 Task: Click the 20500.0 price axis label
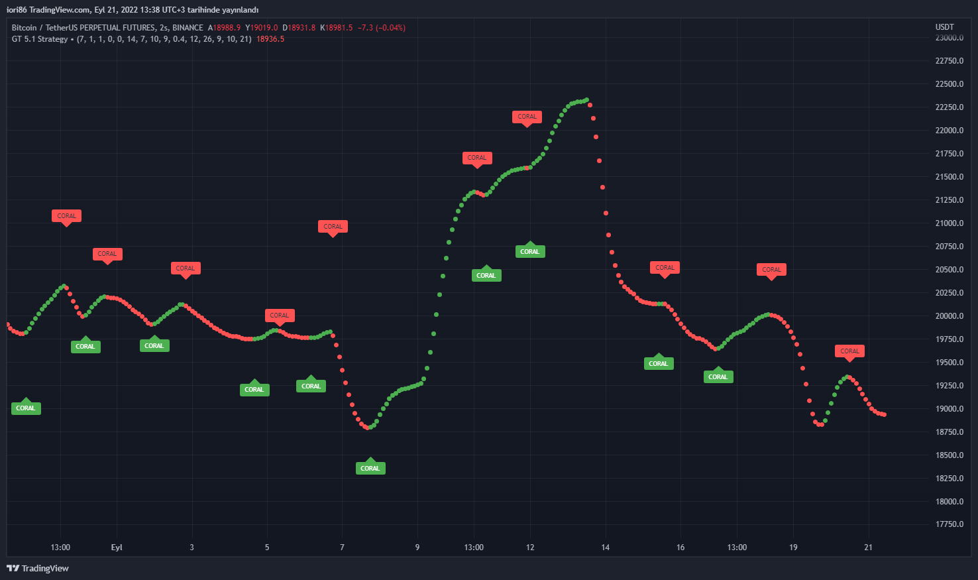tap(950, 270)
